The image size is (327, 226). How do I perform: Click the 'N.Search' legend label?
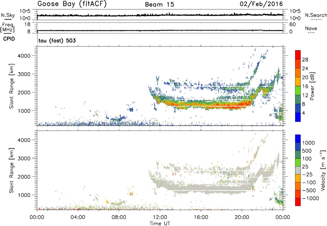coord(316,15)
